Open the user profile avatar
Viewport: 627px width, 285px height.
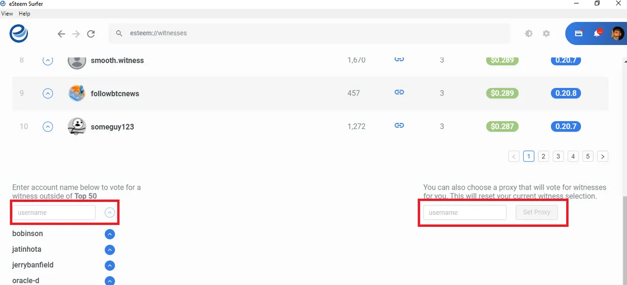[617, 34]
